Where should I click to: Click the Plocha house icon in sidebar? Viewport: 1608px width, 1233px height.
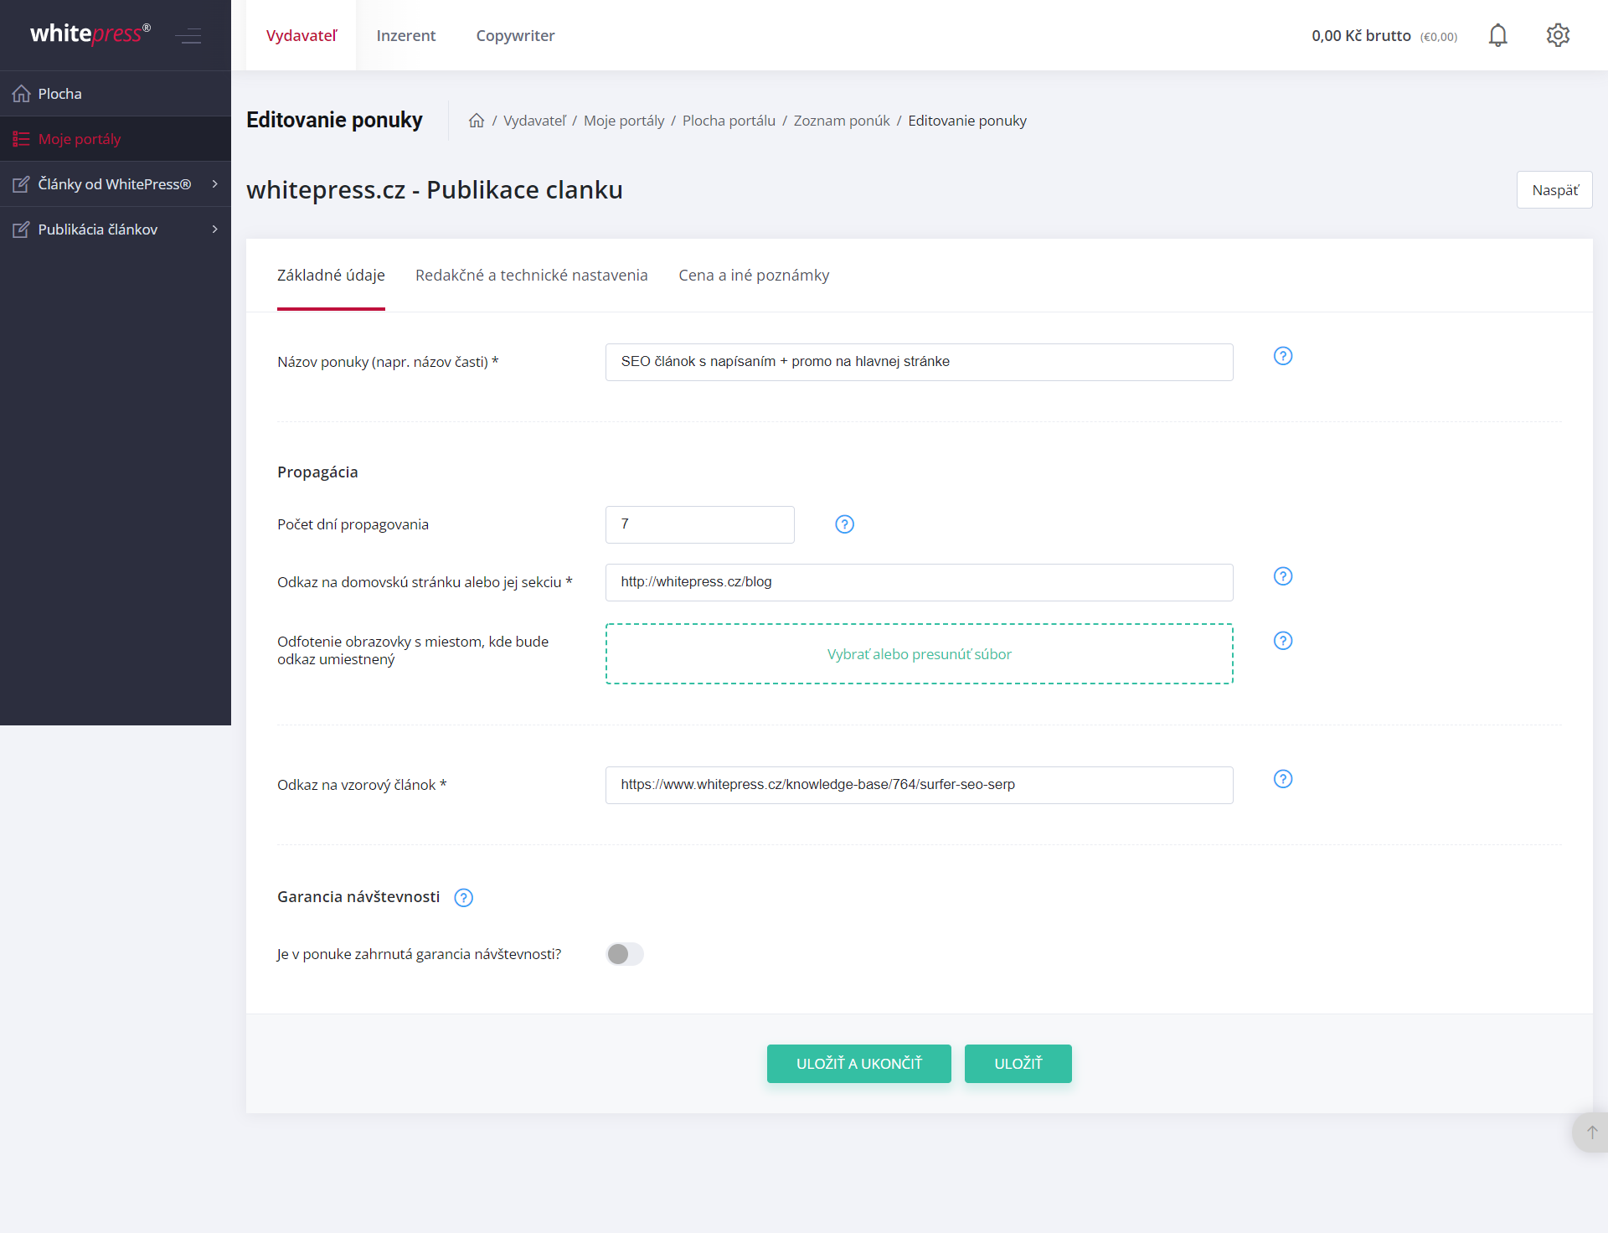pos(21,94)
